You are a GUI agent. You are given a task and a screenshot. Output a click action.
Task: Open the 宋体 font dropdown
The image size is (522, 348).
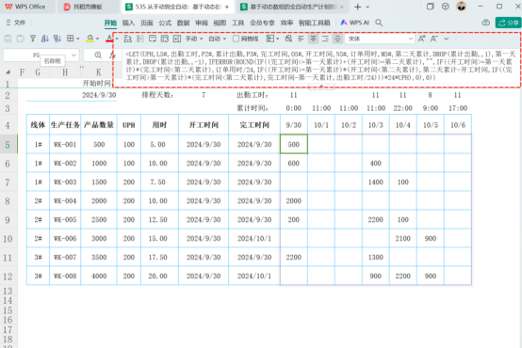pyautogui.click(x=380, y=39)
